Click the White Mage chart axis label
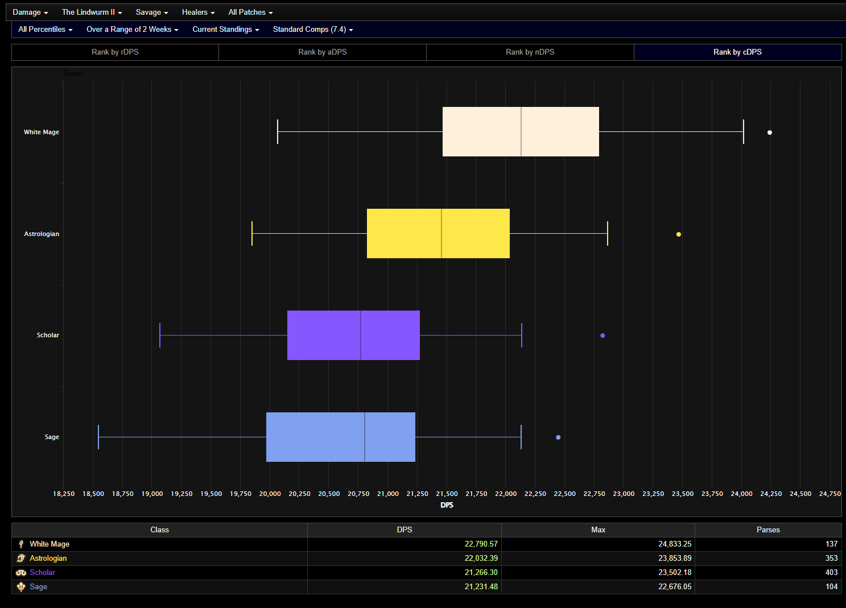Viewport: 846px width, 608px height. click(x=42, y=132)
